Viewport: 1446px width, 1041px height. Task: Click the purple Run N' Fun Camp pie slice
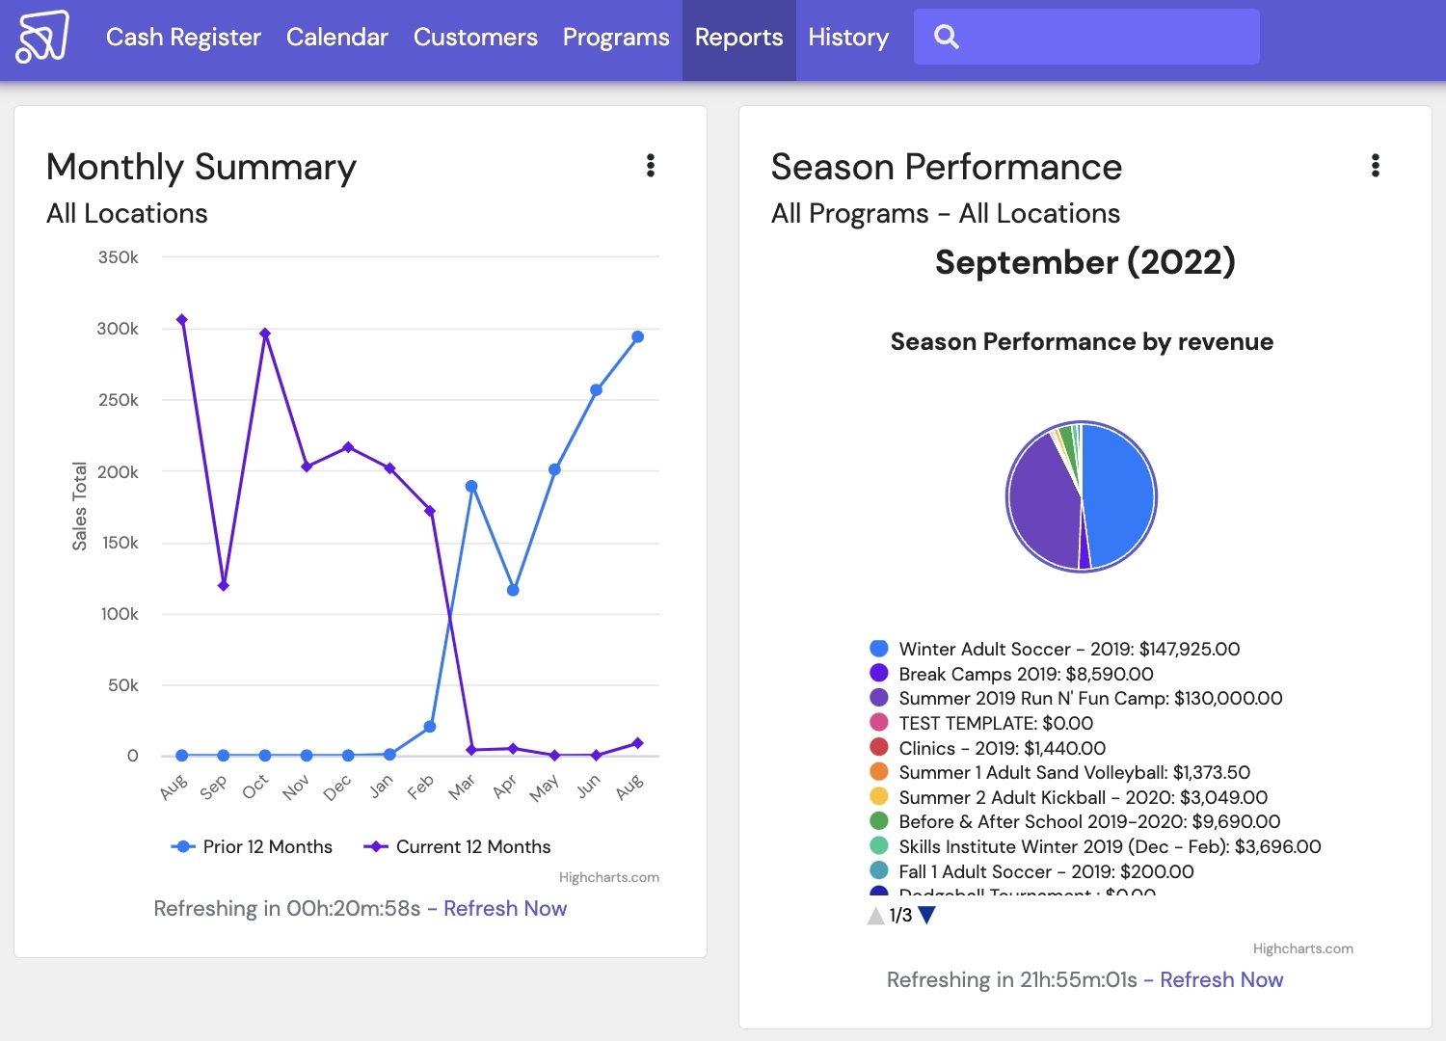[x=1043, y=501]
